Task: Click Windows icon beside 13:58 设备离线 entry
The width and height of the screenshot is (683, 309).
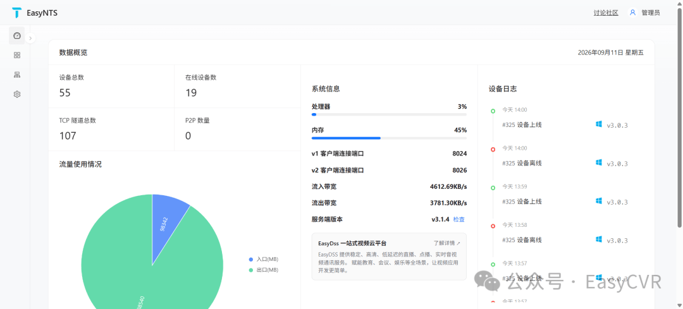Action: 599,239
